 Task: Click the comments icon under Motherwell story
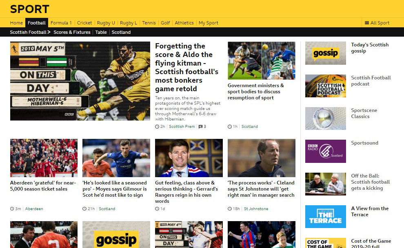pos(200,127)
